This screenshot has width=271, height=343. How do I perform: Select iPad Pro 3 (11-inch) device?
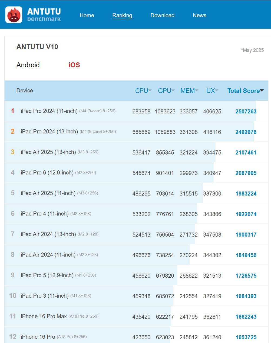56,296
